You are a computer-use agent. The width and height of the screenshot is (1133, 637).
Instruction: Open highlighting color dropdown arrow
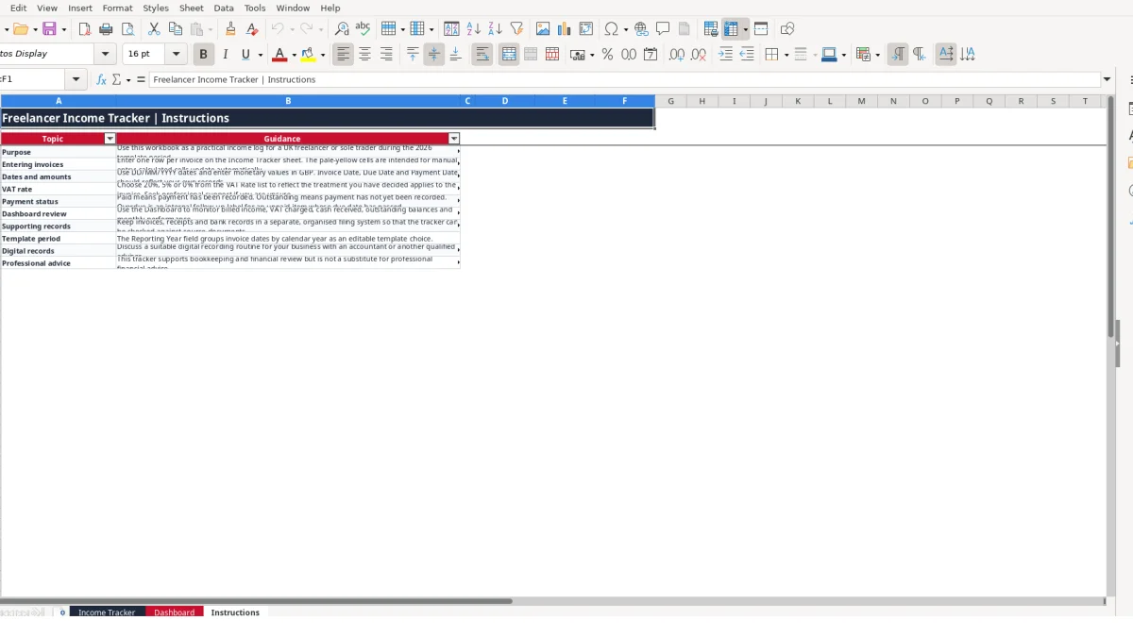tap(323, 55)
